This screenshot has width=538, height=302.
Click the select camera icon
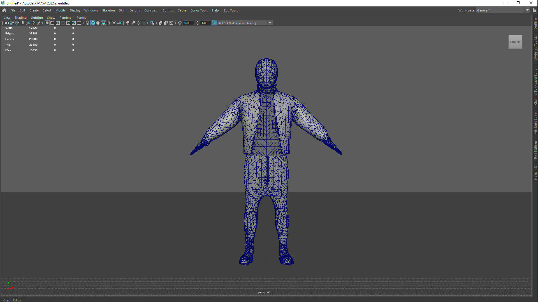tap(6, 23)
